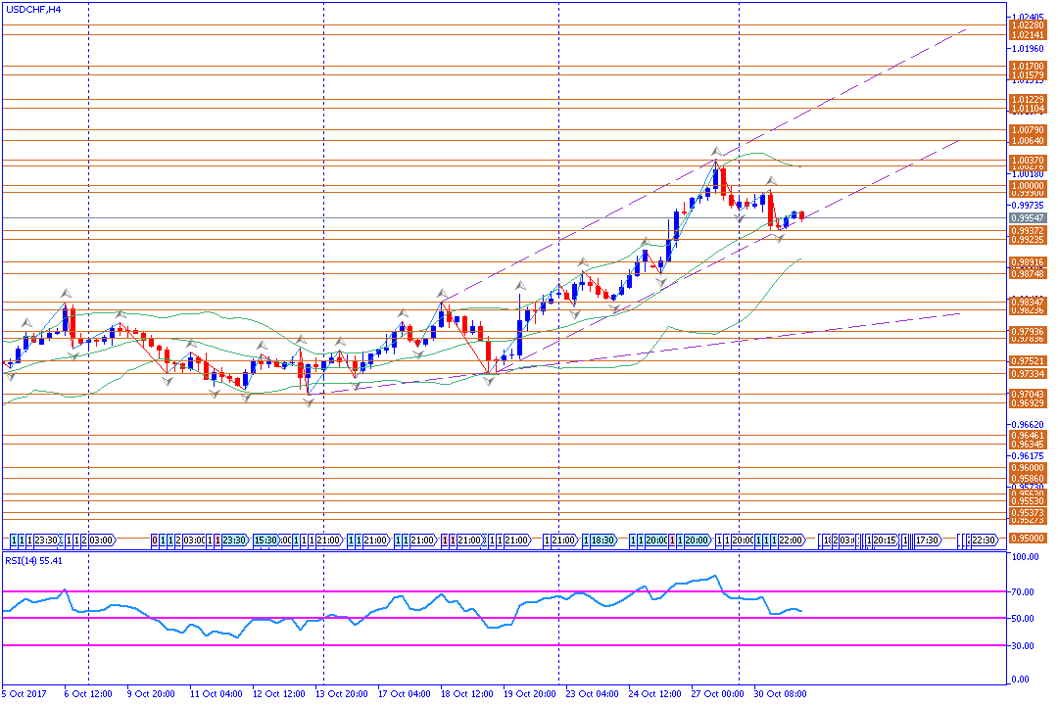
Task: Select the 22:00 news event marker
Action: click(791, 540)
